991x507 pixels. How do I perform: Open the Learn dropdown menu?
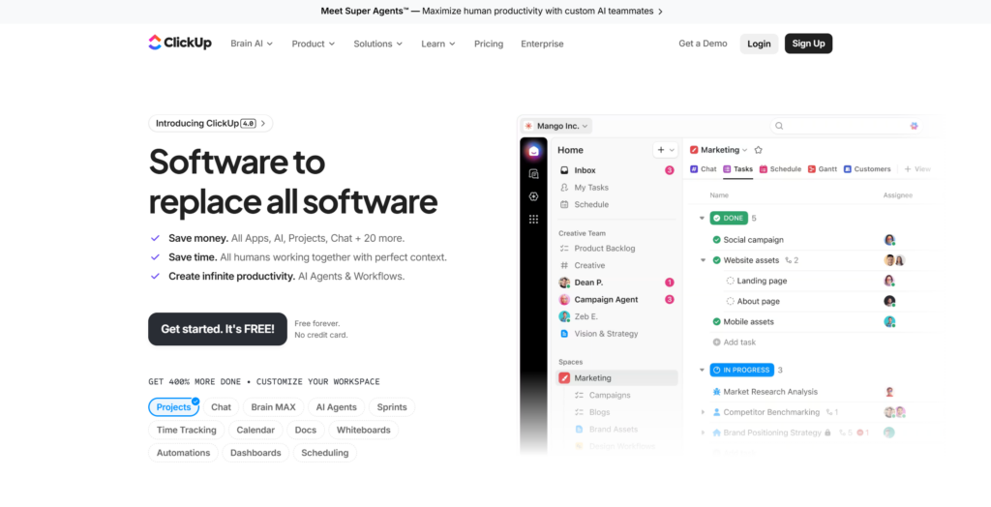pyautogui.click(x=438, y=44)
